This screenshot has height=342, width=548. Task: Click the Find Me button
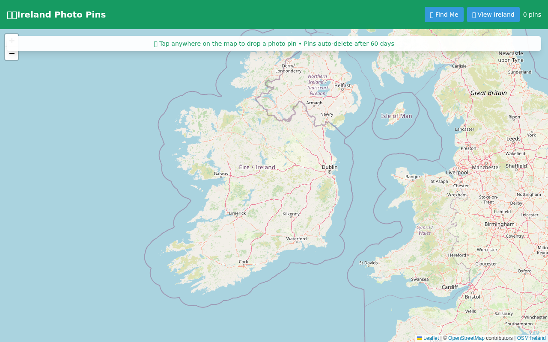[444, 14]
